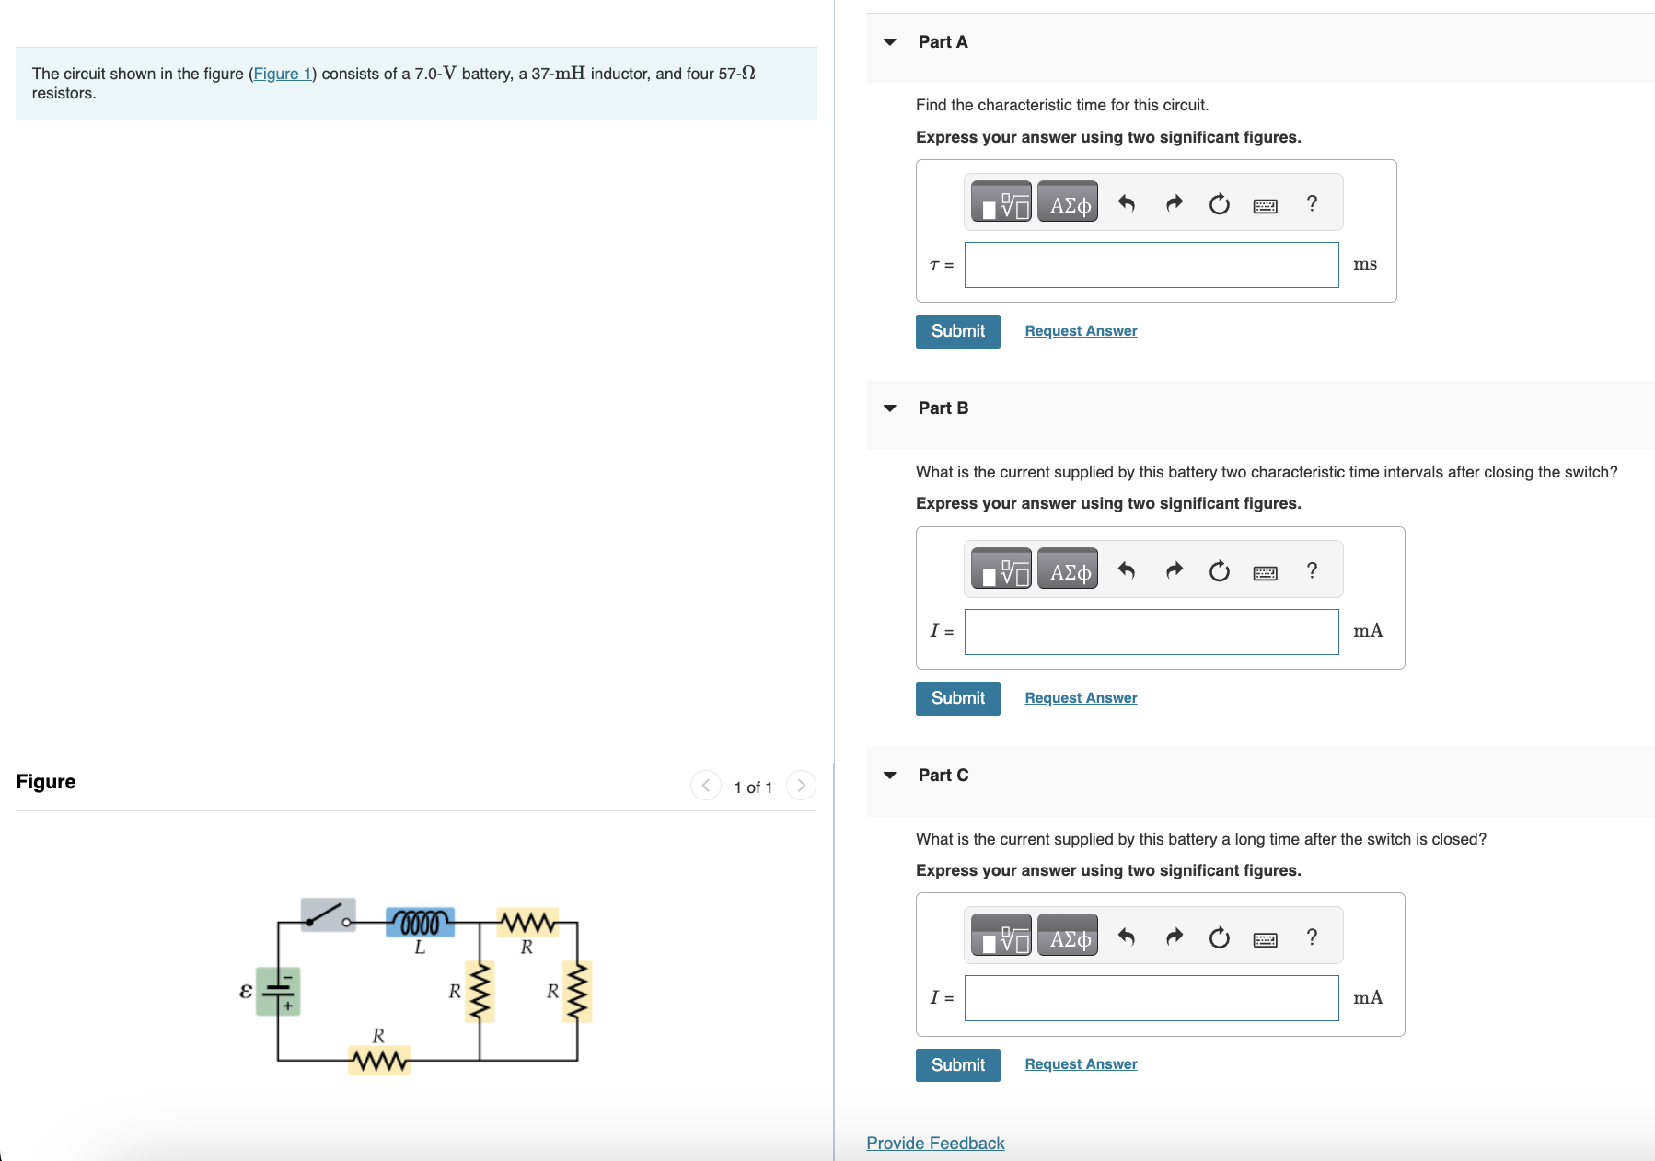Open the math templates tool in Part B
This screenshot has height=1161, width=1655.
[x=1001, y=569]
